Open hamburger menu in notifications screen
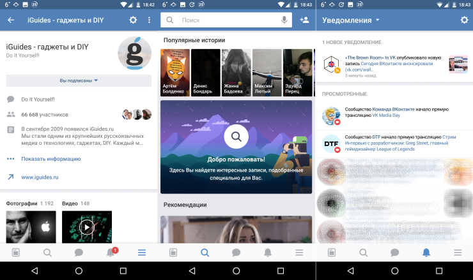This screenshot has height=280, width=473. click(458, 253)
